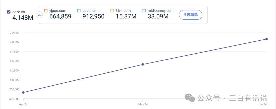Click the 2.000M y-axis label
The width and height of the screenshot is (276, 109).
[x=14, y=42]
